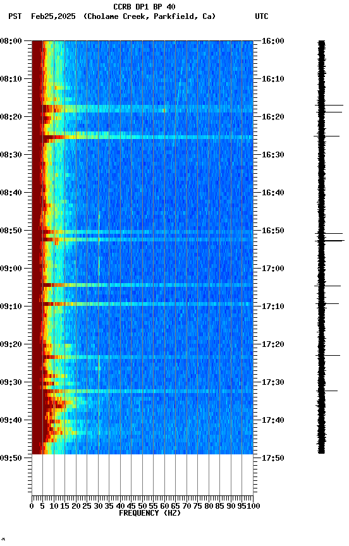Click the seismogram spike near 16:25 UTC
Viewport: 349px width, 546px height.
click(x=326, y=136)
